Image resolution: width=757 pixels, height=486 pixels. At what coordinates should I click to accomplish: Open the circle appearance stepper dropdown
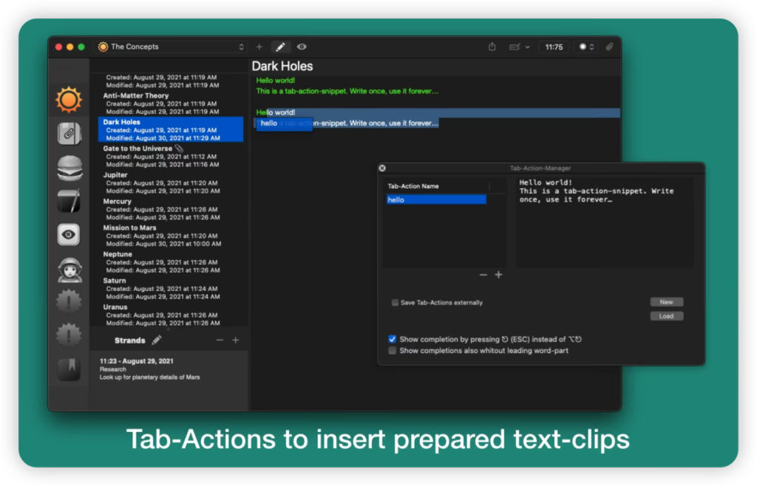[x=585, y=47]
